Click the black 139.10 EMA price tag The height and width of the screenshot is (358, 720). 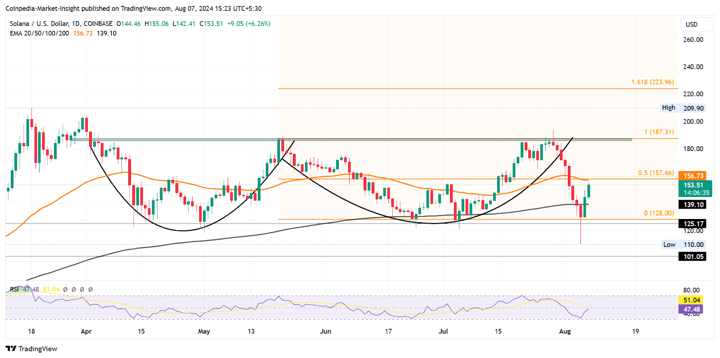[x=693, y=204]
